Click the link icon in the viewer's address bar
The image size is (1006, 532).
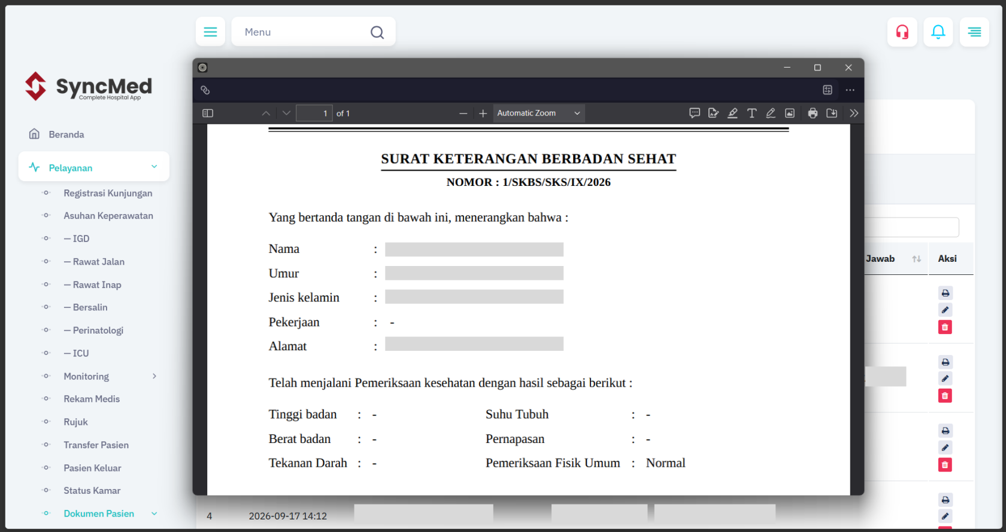point(205,90)
